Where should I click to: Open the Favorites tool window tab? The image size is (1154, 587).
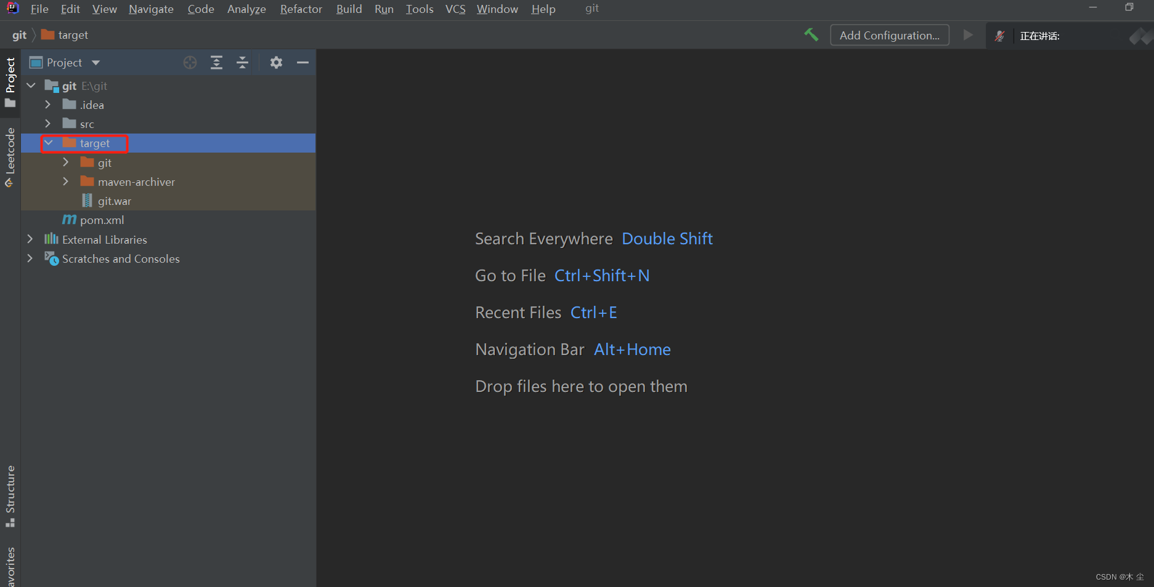10,566
